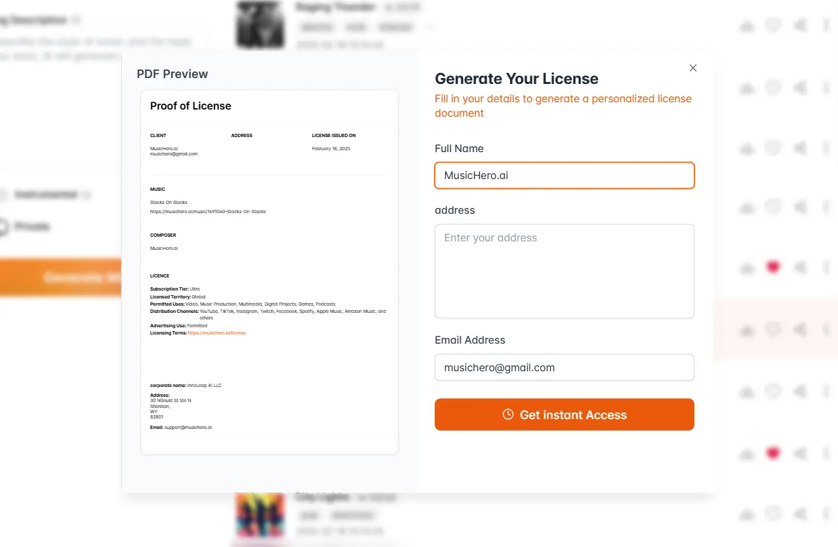Click the Enter your address text area
This screenshot has width=838, height=547.
(564, 271)
